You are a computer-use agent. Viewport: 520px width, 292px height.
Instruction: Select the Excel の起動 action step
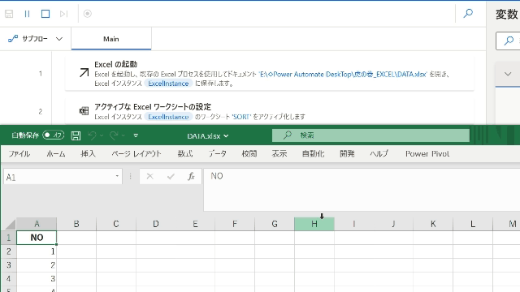coord(269,74)
